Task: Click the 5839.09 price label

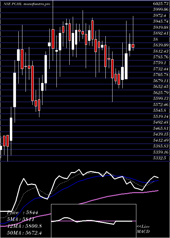Action: click(x=160, y=45)
